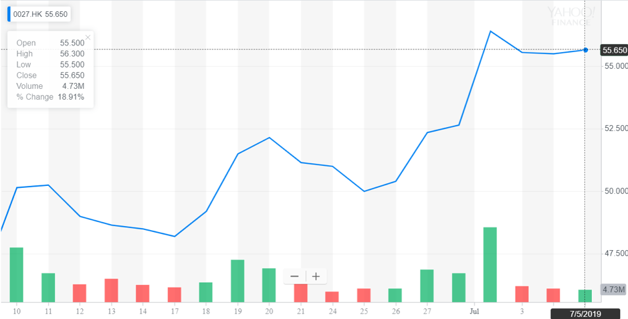Viewport: 628px width, 319px height.
Task: Click the blue data point at 55.650
Action: [x=585, y=50]
